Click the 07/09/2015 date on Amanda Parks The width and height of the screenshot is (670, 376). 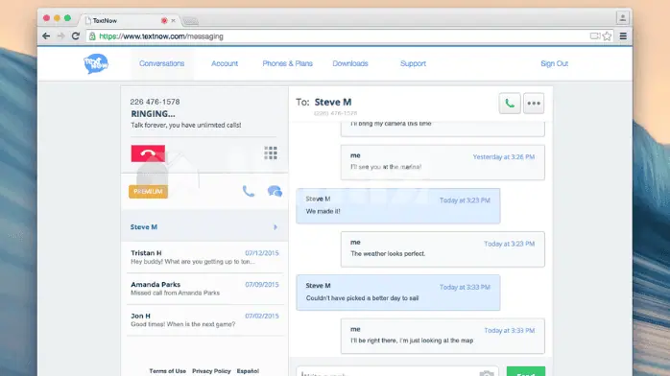pyautogui.click(x=261, y=285)
